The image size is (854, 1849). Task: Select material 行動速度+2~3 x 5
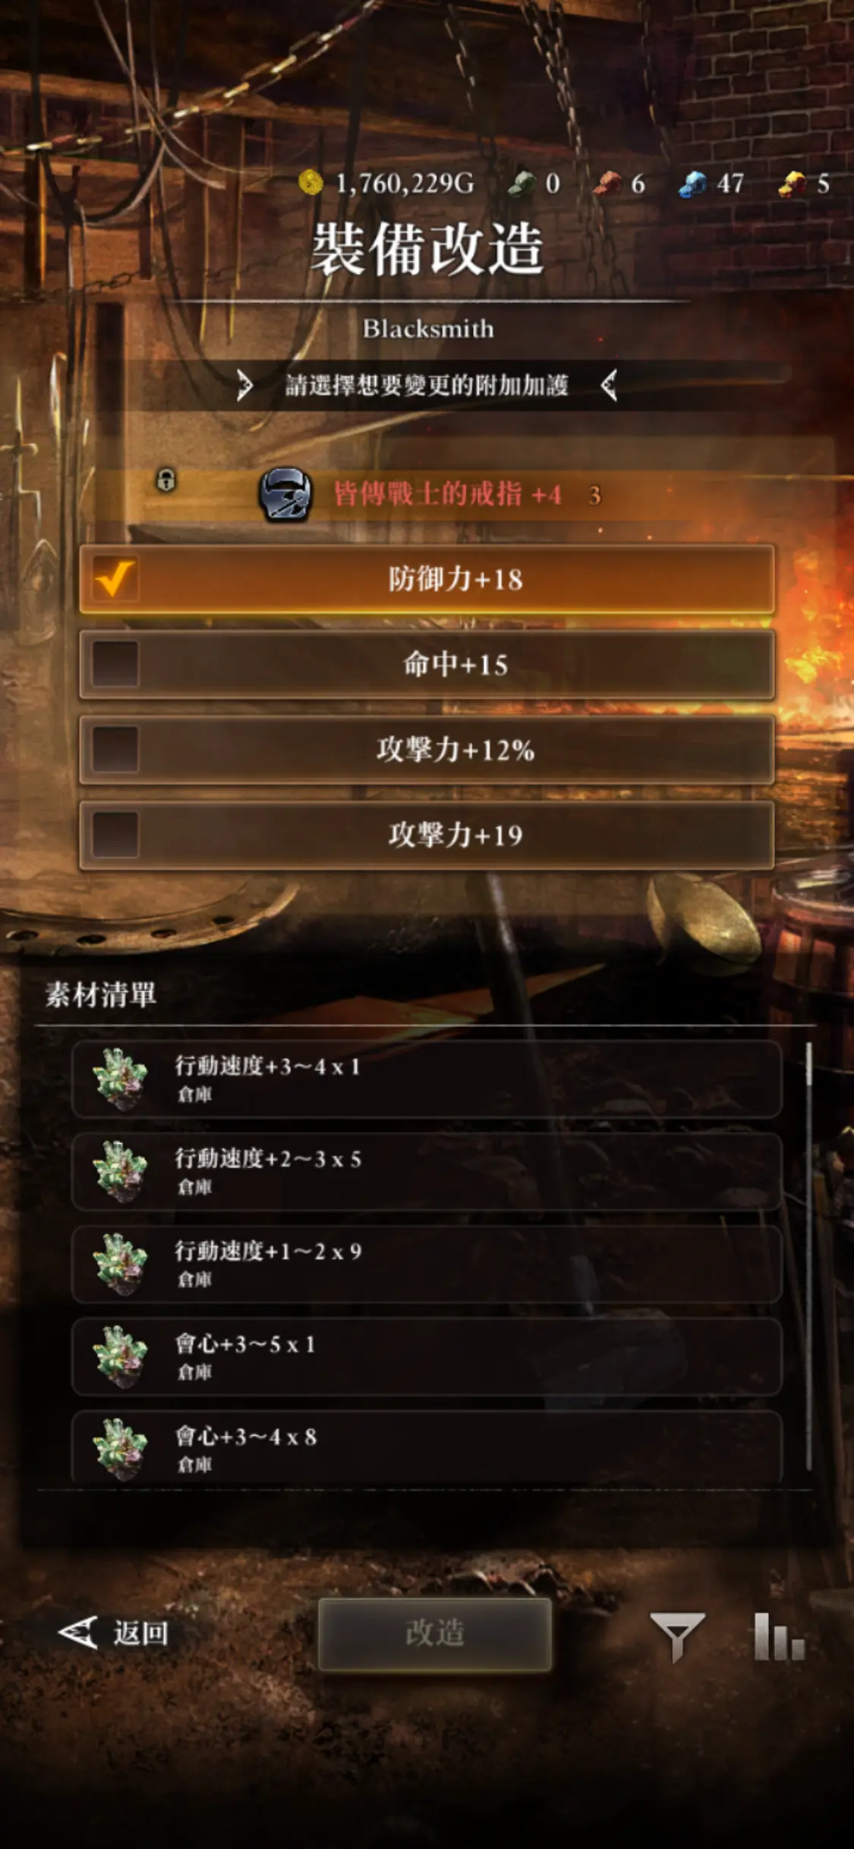[x=427, y=1172]
